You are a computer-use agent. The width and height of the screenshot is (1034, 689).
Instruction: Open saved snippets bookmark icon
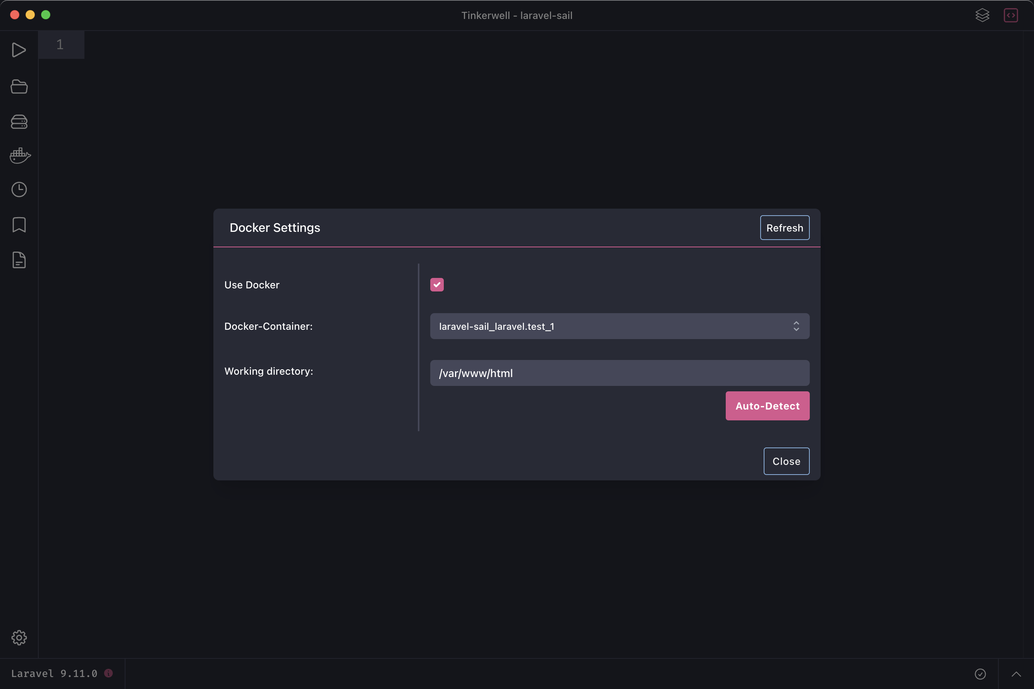tap(19, 225)
